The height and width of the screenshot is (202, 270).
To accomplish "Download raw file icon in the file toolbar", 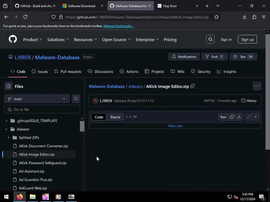I will coord(239,117).
